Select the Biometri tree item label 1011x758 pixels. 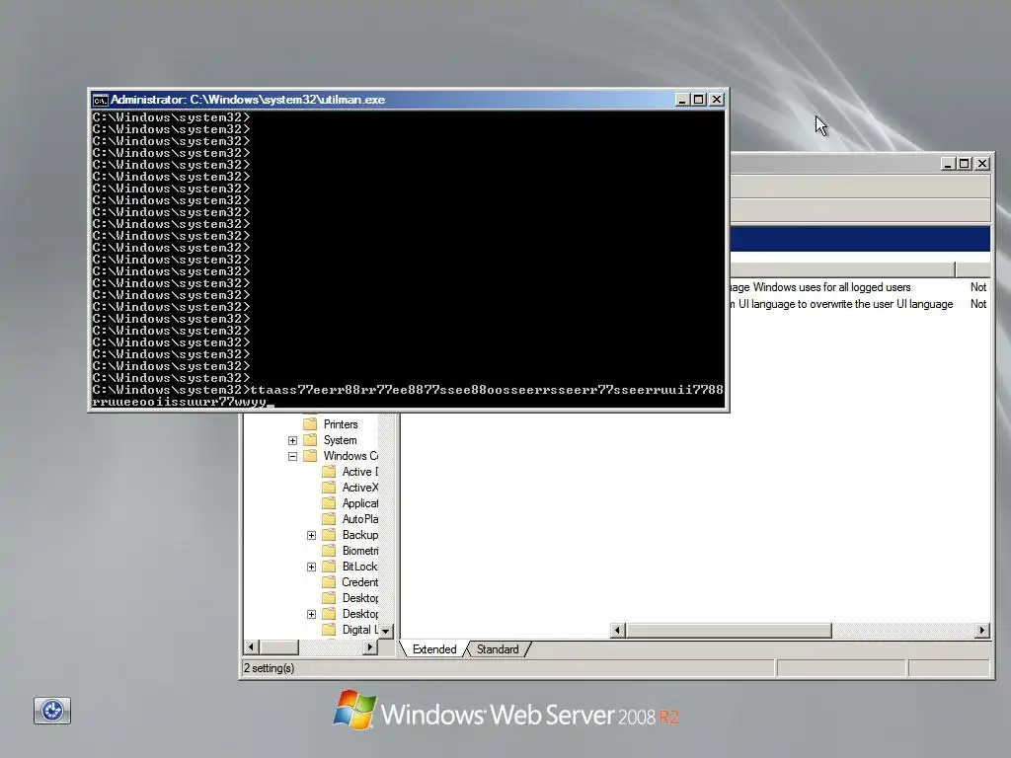(x=359, y=551)
